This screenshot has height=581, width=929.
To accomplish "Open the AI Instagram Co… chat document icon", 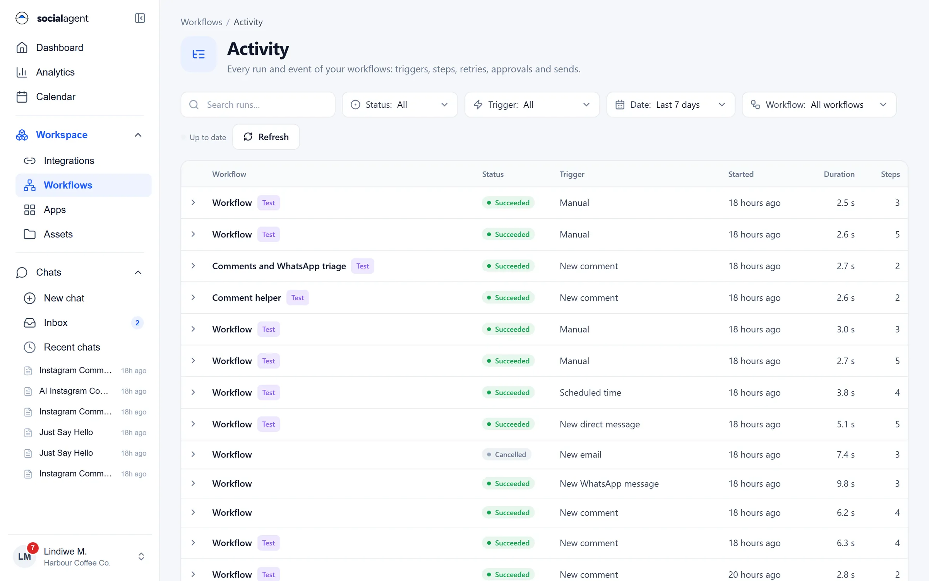I will 28,391.
